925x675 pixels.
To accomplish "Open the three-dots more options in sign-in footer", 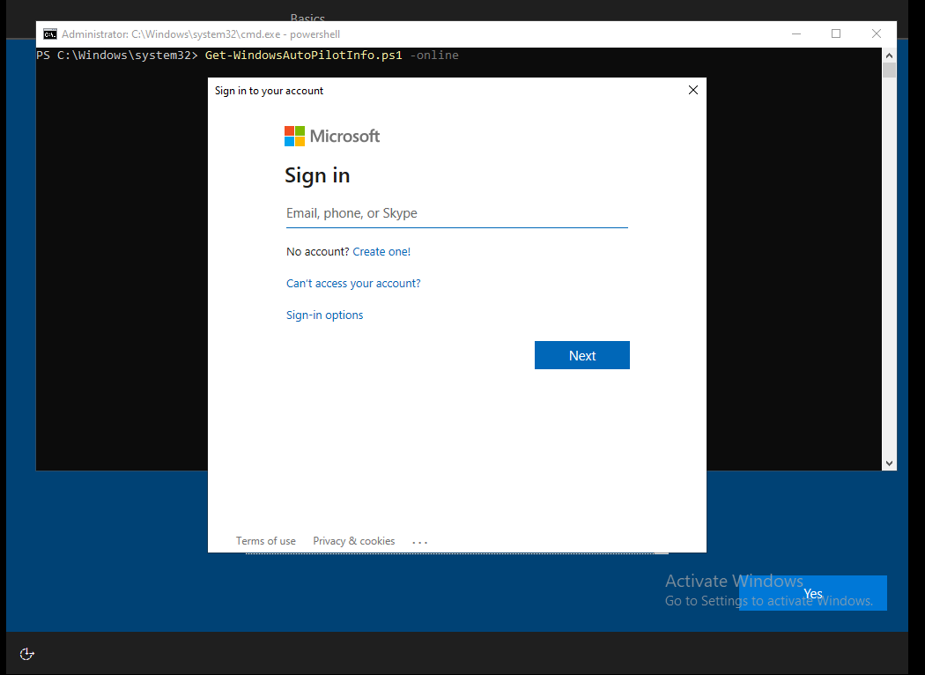I will [419, 542].
